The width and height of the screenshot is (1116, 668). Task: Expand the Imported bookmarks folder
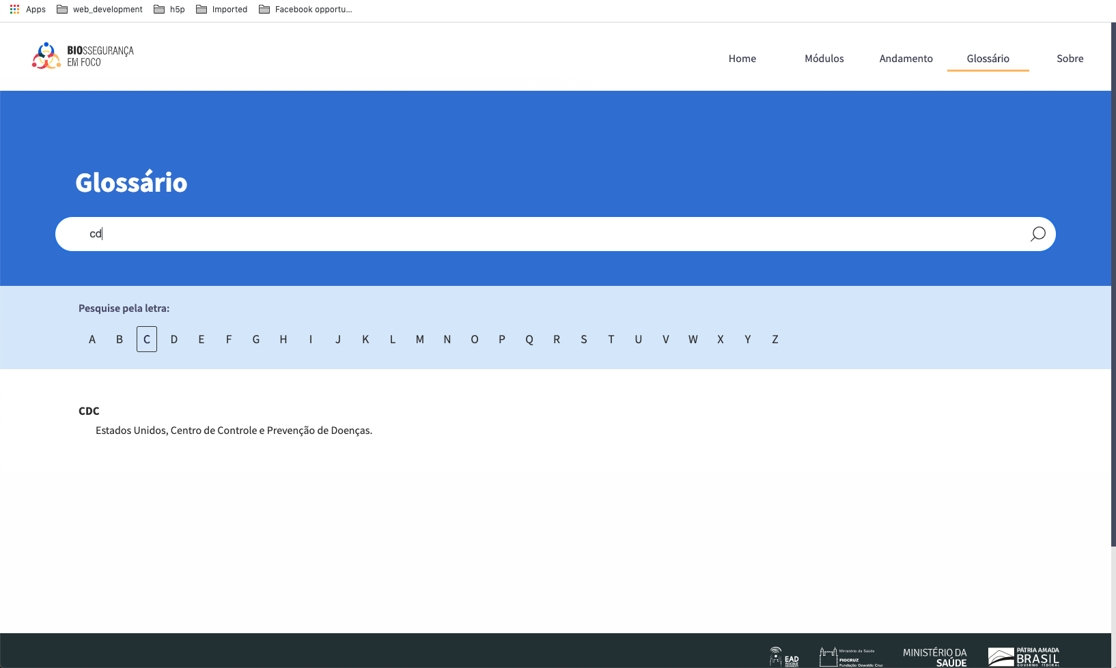click(222, 10)
